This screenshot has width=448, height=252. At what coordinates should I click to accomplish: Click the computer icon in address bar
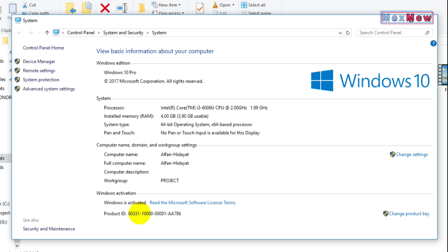56,32
